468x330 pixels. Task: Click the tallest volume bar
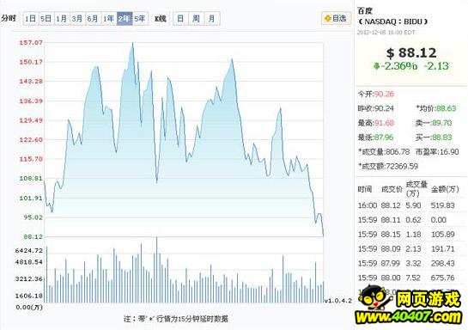156,270
